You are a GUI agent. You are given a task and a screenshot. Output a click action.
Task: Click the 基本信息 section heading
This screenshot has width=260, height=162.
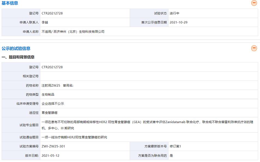coord(10,3)
